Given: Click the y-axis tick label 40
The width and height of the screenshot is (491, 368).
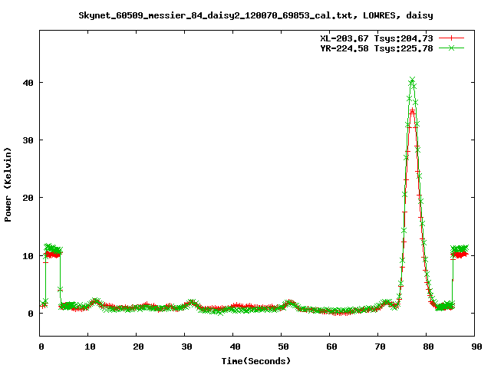Looking at the screenshot, I should pyautogui.click(x=28, y=83).
